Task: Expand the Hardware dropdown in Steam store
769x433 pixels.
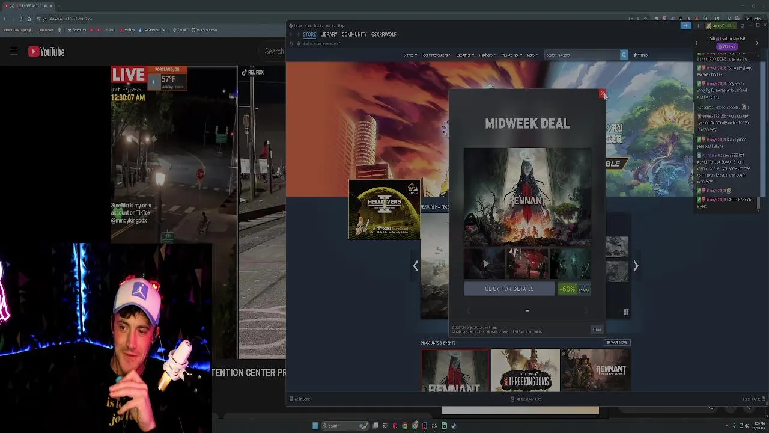Action: tap(487, 55)
